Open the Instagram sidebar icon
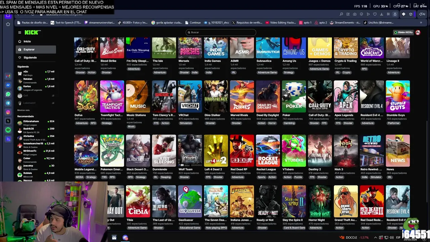430x242 pixels. coord(8,112)
